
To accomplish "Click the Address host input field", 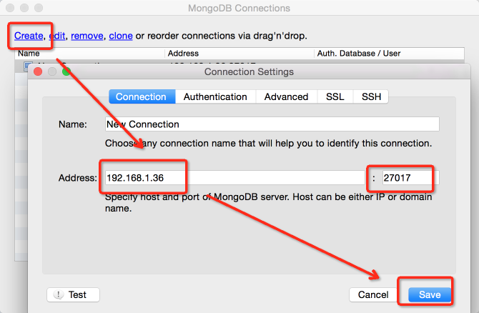I will point(234,178).
